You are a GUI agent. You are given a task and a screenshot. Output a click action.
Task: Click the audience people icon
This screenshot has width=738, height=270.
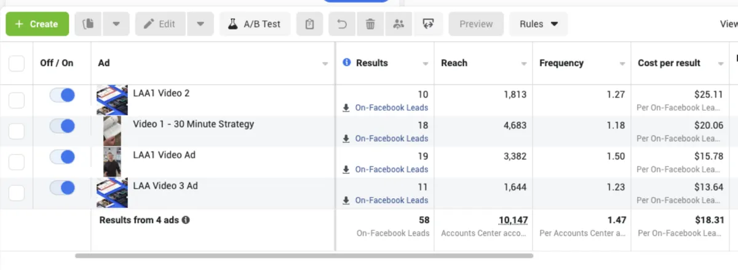(x=399, y=24)
